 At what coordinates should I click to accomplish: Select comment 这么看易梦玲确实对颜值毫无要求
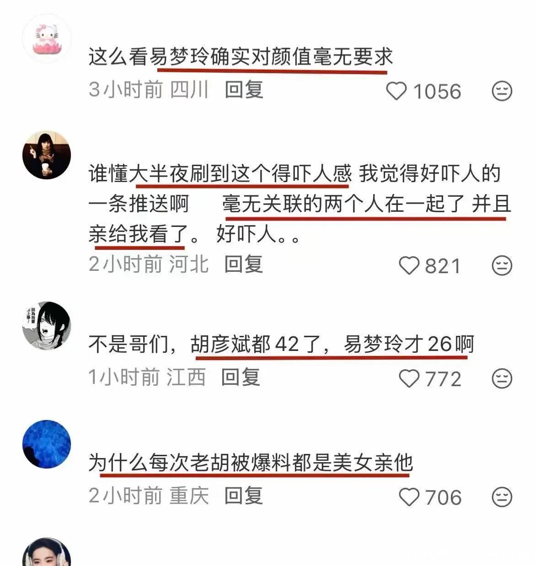pyautogui.click(x=241, y=57)
